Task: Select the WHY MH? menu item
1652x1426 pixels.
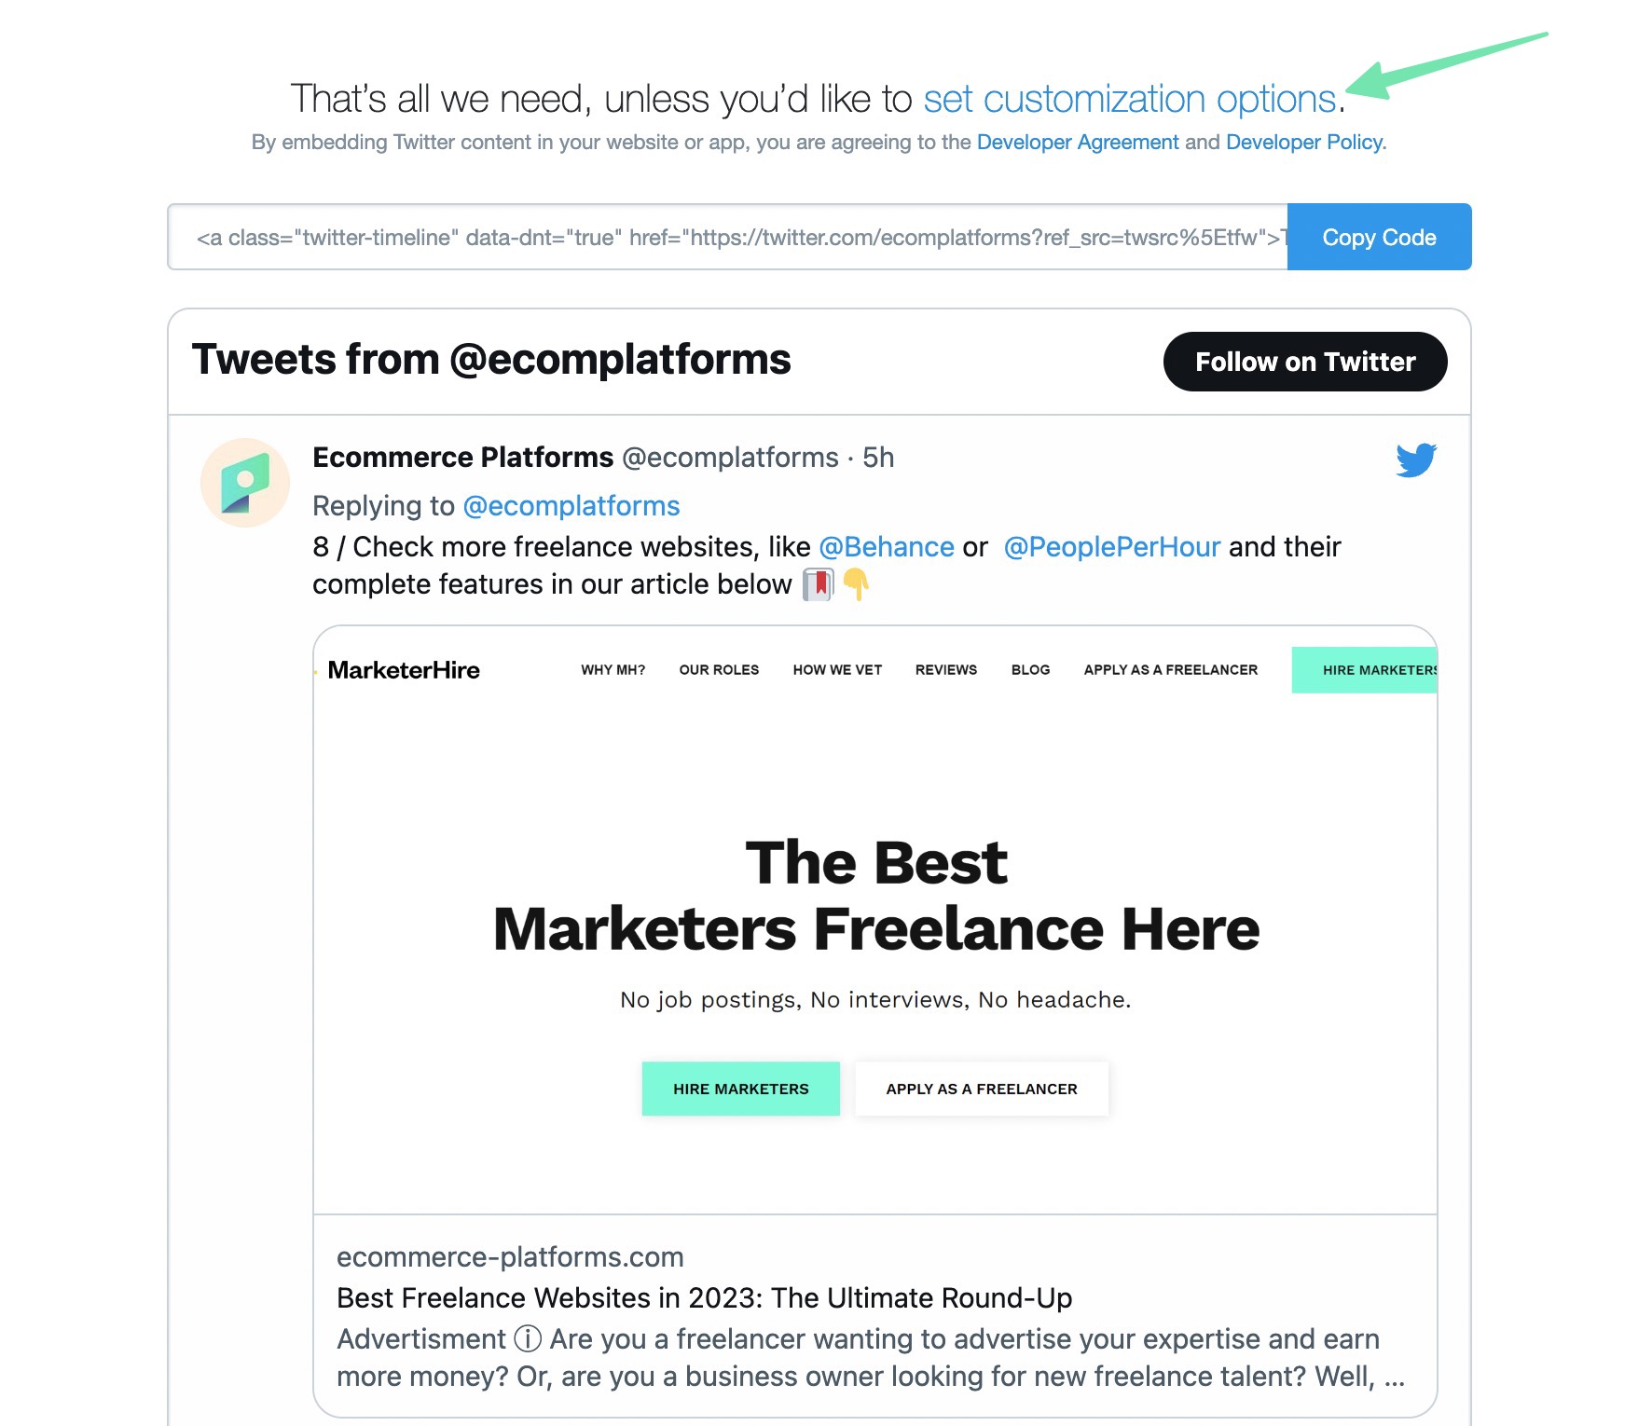Action: pos(613,670)
